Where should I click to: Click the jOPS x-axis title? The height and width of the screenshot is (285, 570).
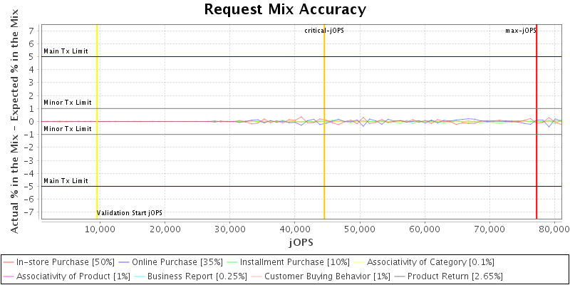[x=299, y=243]
